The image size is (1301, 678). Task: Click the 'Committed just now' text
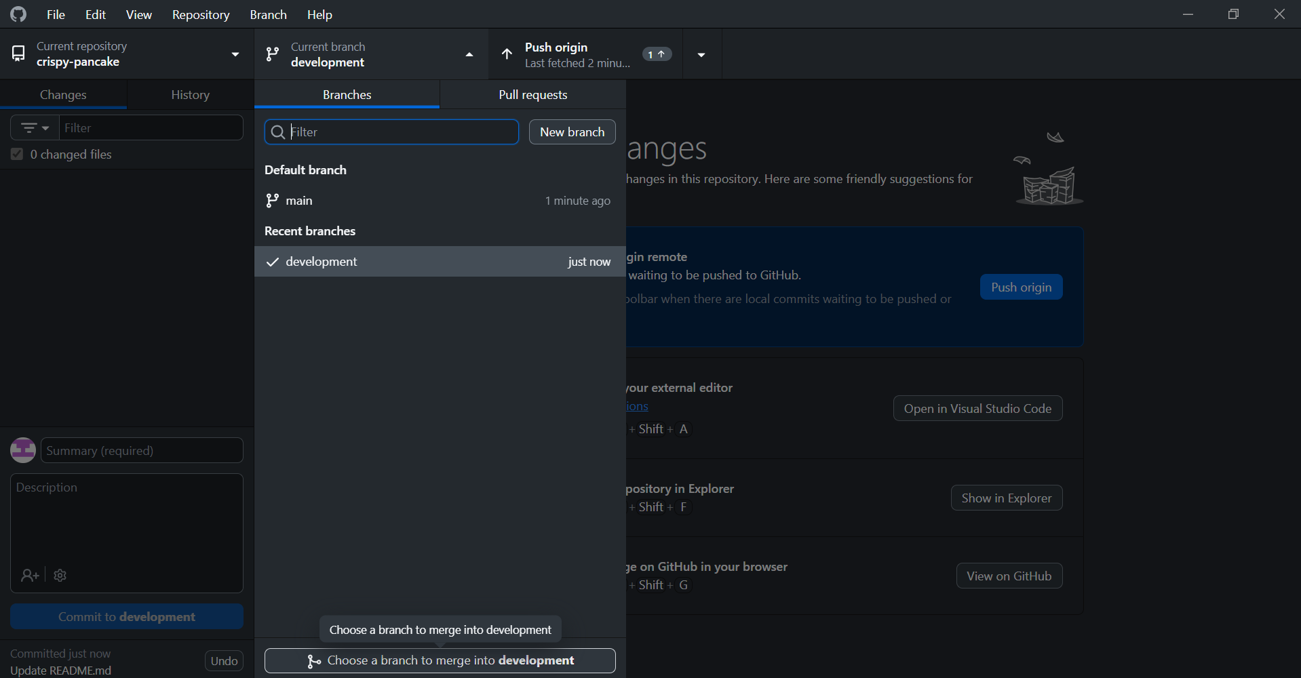[x=60, y=654]
